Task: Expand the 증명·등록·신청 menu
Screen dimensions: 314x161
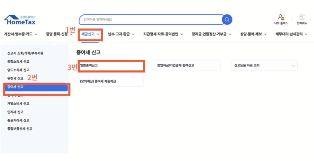Action: tap(59, 34)
